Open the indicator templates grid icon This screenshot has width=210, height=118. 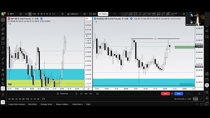pyautogui.click(x=85, y=14)
